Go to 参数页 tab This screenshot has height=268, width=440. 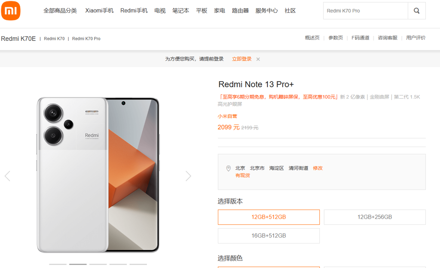point(336,38)
